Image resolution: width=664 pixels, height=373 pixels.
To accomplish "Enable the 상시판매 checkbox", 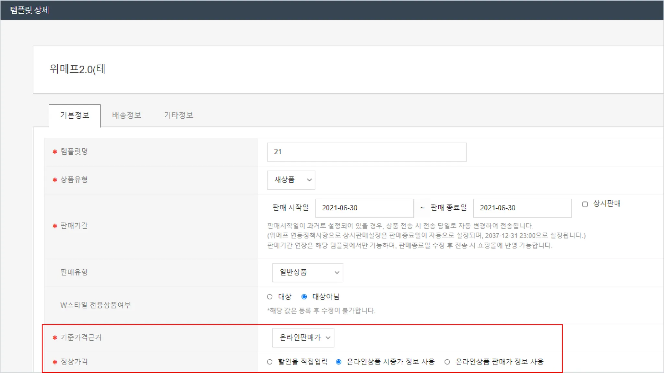I will click(585, 204).
